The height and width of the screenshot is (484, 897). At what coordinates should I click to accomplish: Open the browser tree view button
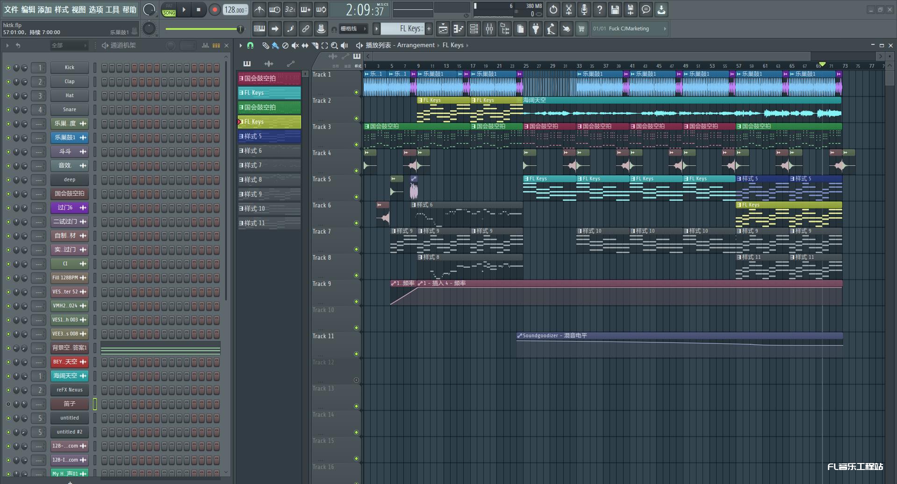[505, 29]
